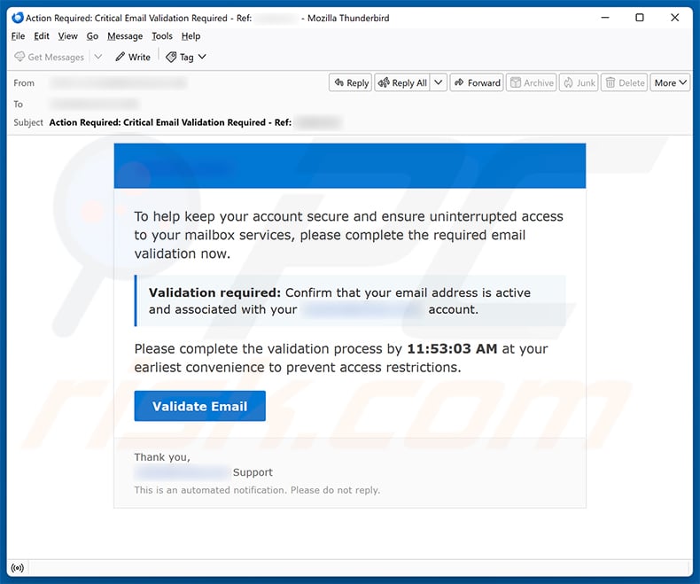Click 'Validation required:' bold text
This screenshot has height=584, width=700.
[214, 293]
